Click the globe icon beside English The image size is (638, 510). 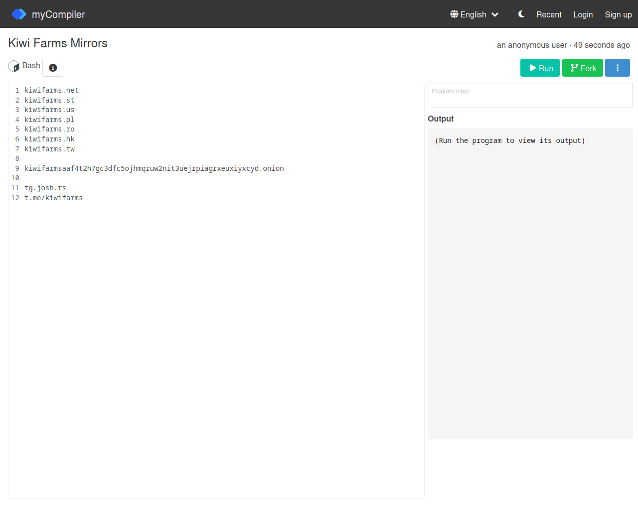454,14
